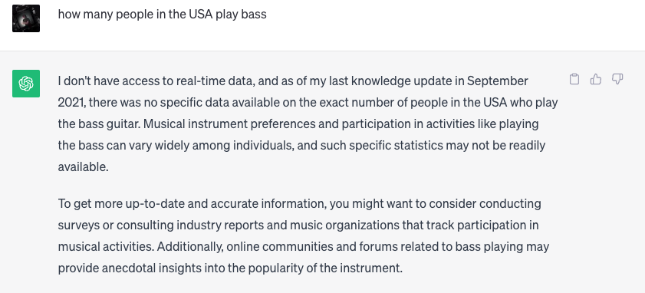Copy the ChatGPT response to clipboard

(x=574, y=79)
